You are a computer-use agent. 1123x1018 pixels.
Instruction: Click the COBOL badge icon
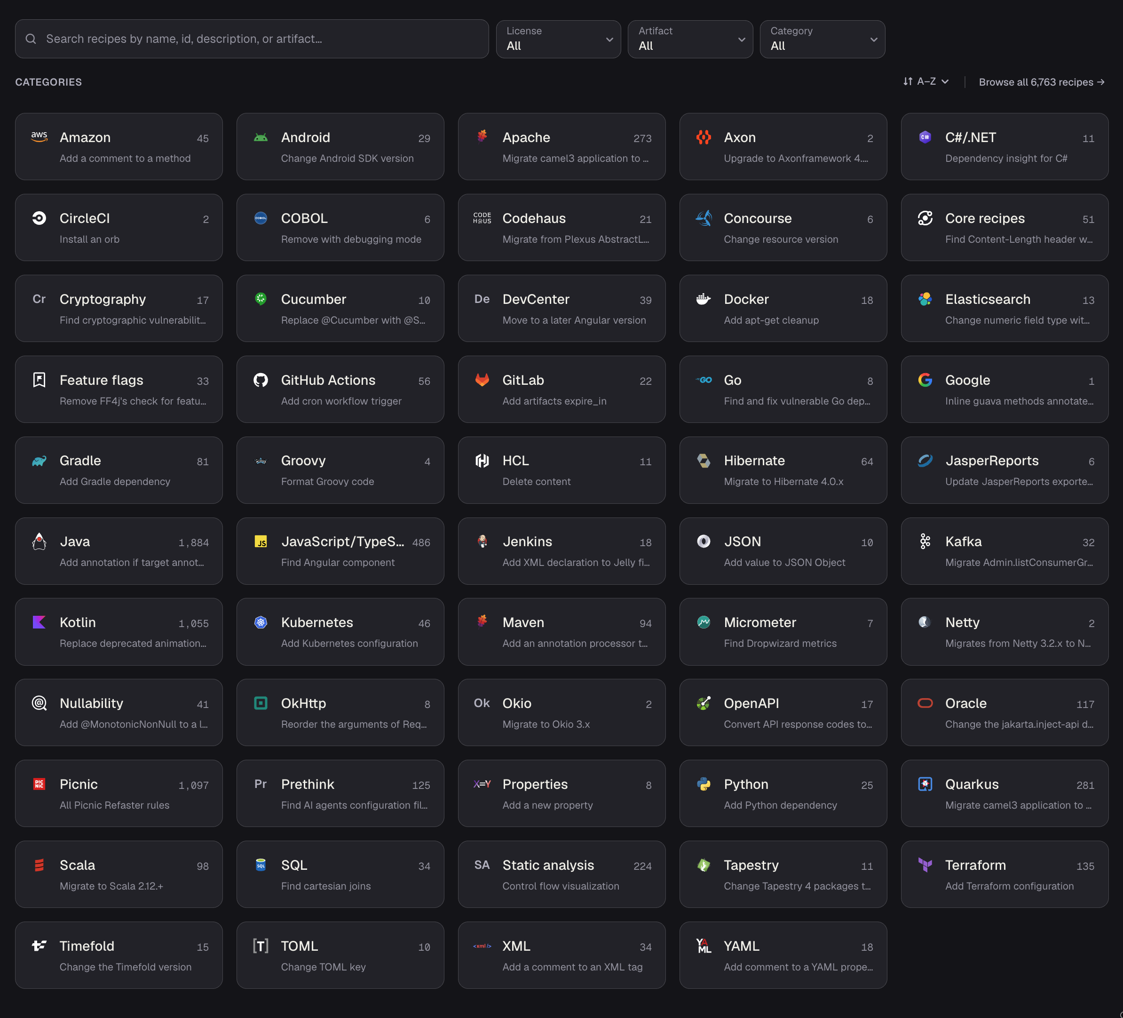(x=261, y=218)
